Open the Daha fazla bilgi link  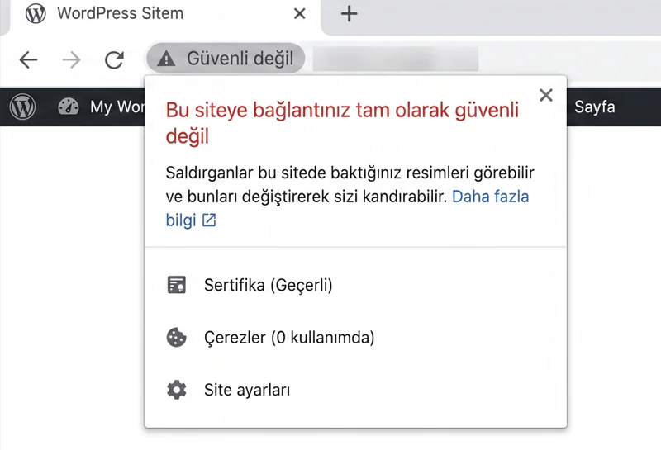[x=490, y=197]
